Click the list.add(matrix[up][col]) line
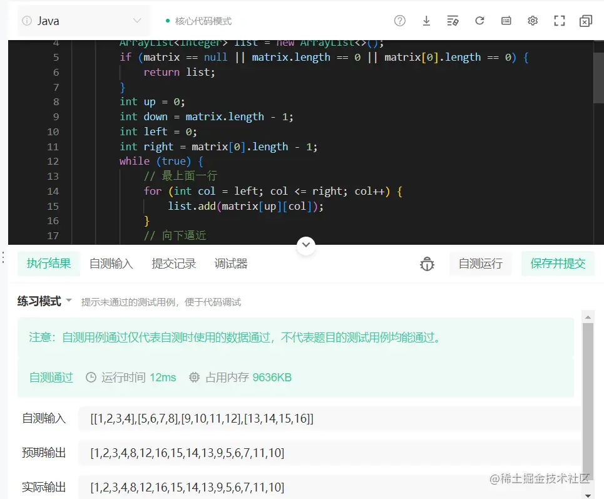 (246, 206)
